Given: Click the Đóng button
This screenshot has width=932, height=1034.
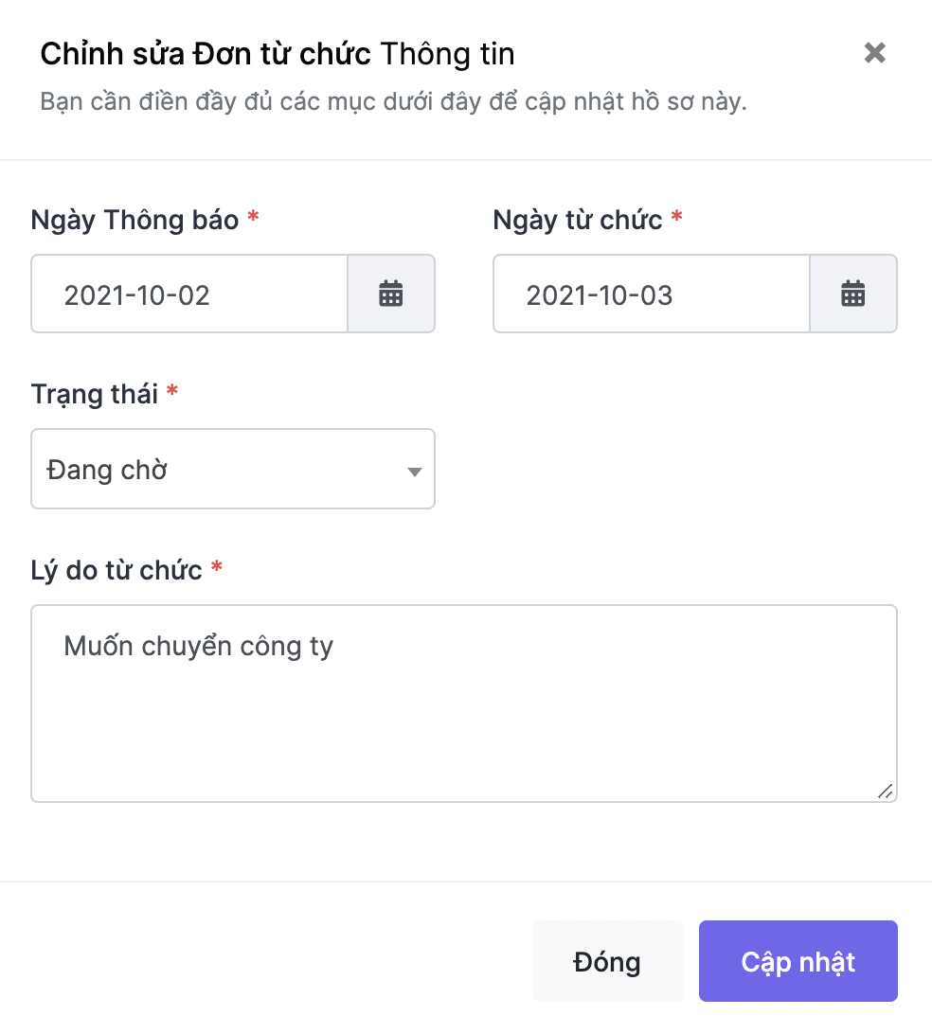Looking at the screenshot, I should click(x=607, y=961).
